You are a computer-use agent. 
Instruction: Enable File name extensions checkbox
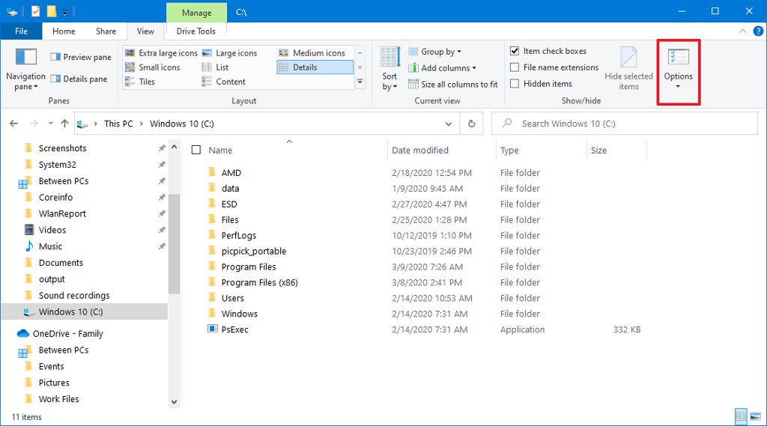(515, 67)
